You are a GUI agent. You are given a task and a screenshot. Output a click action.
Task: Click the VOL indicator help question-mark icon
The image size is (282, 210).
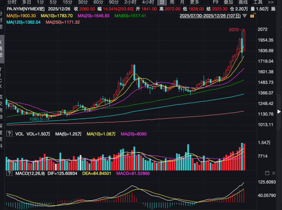[x=9, y=134]
